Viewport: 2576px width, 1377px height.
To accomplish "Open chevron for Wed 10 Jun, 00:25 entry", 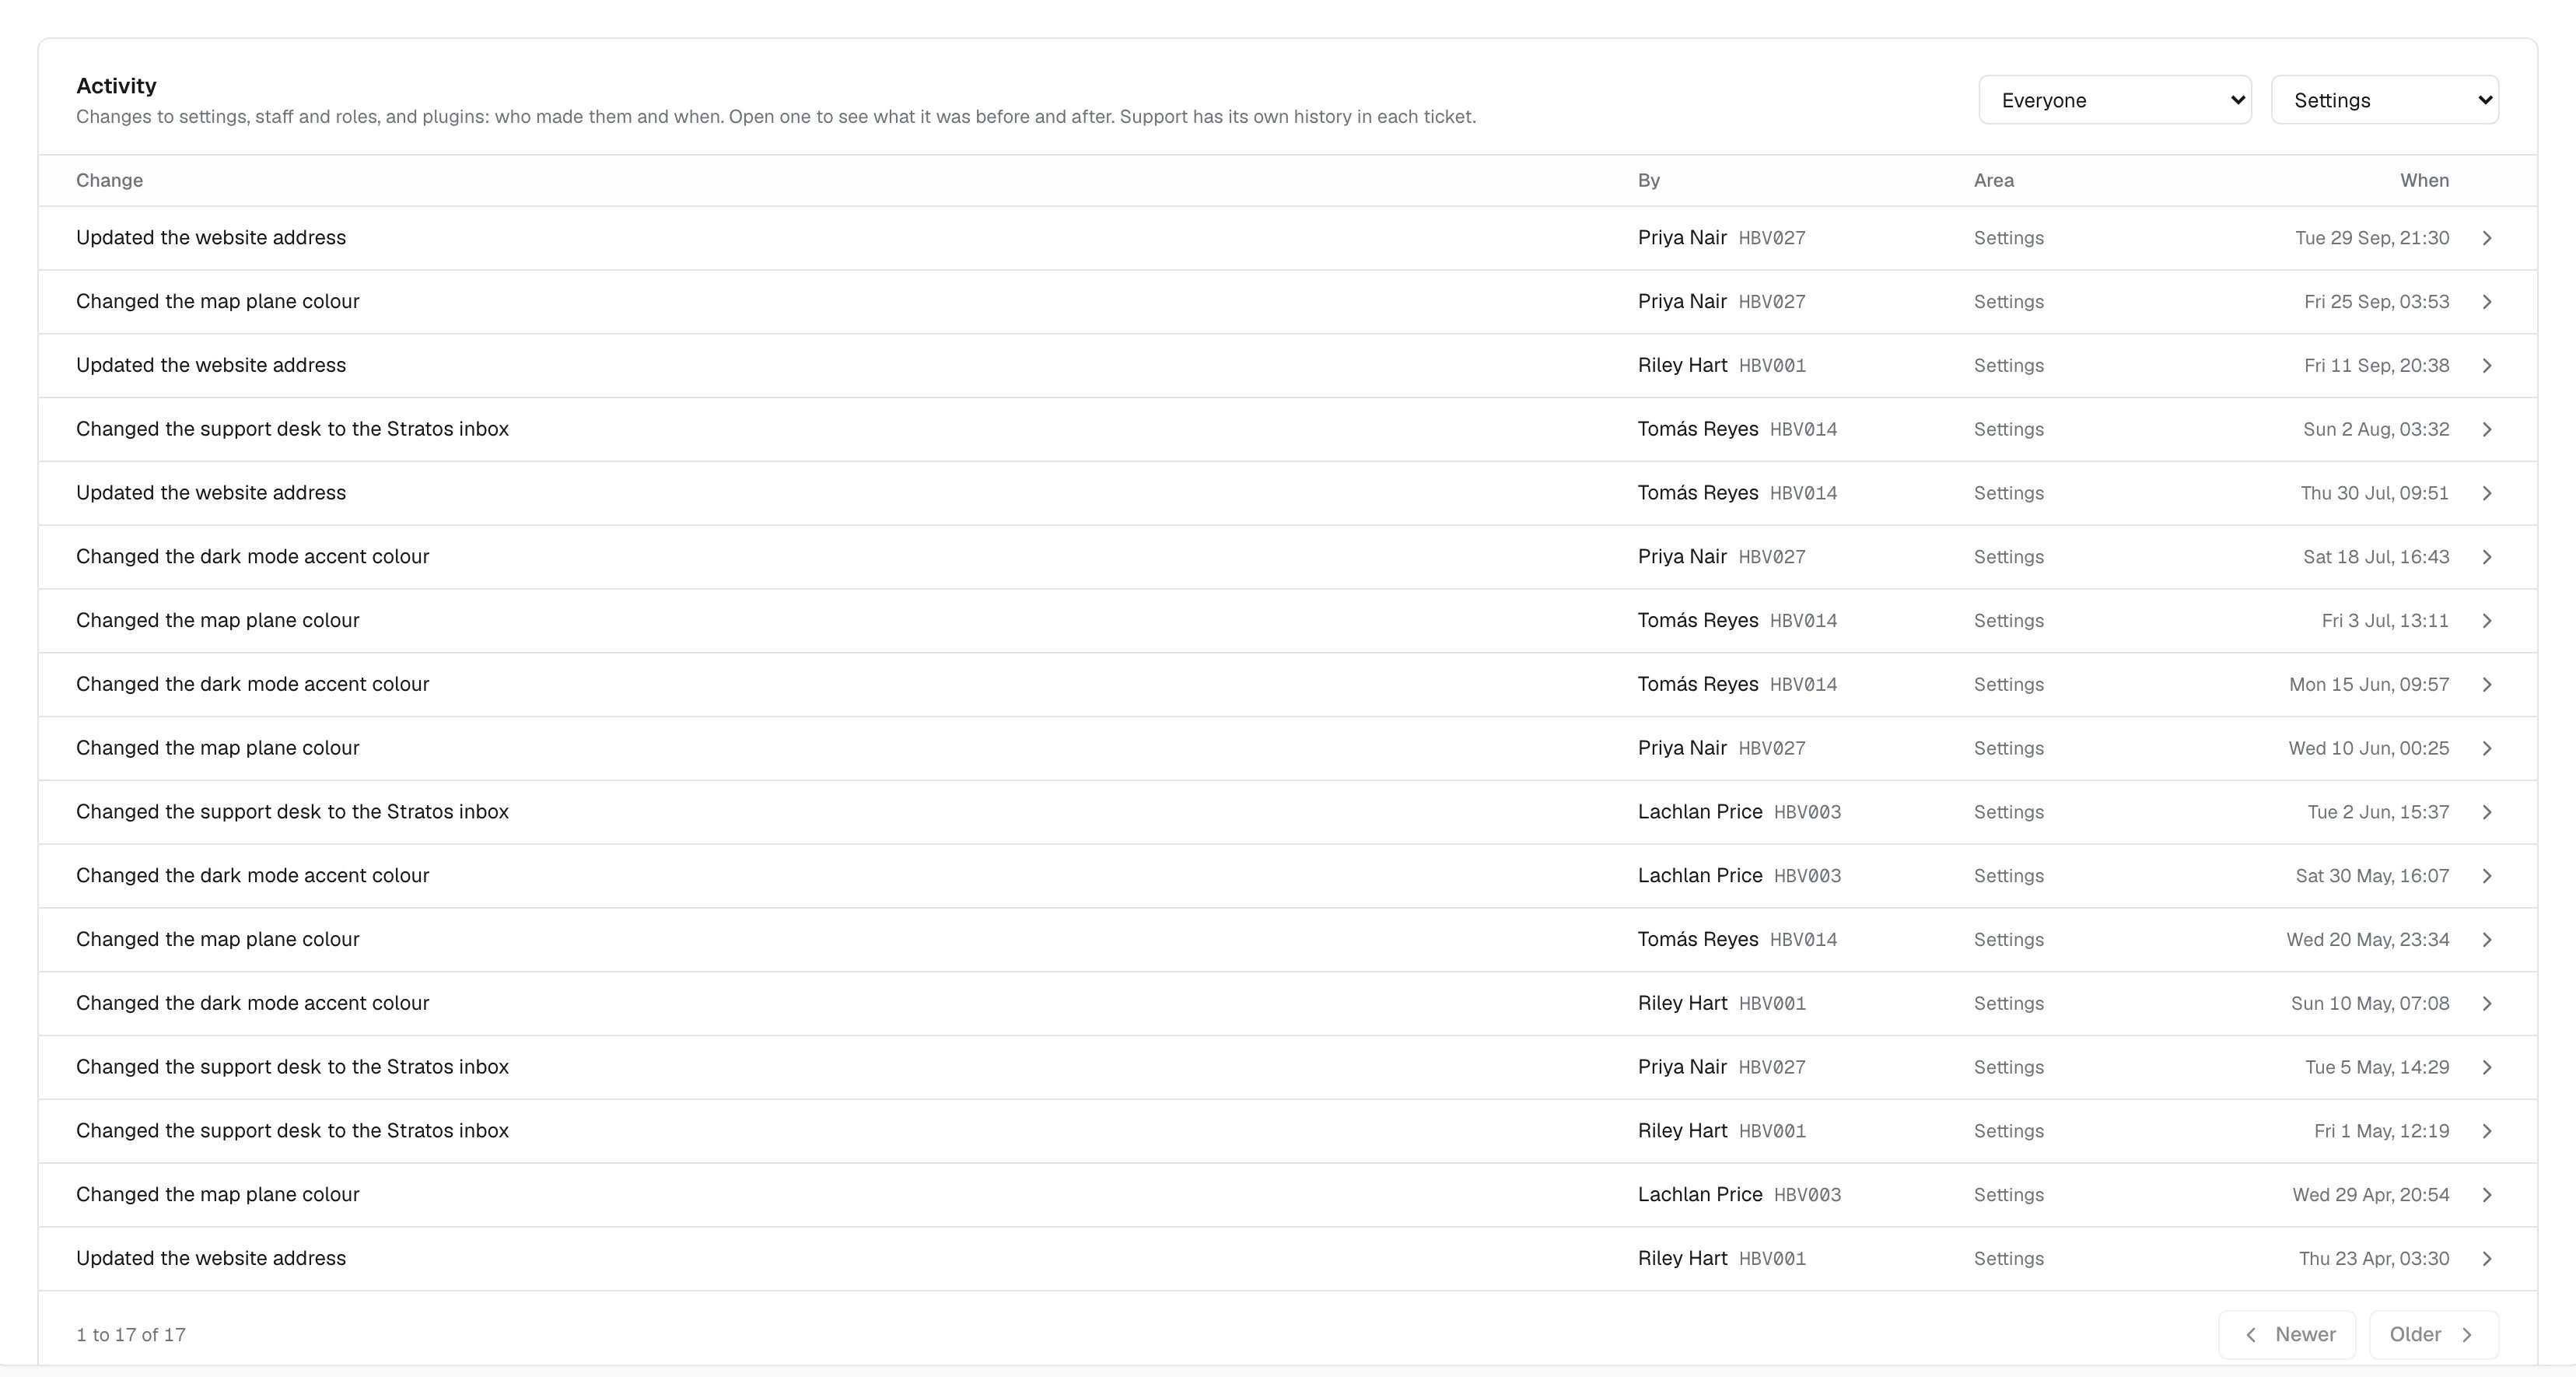I will tap(2487, 748).
